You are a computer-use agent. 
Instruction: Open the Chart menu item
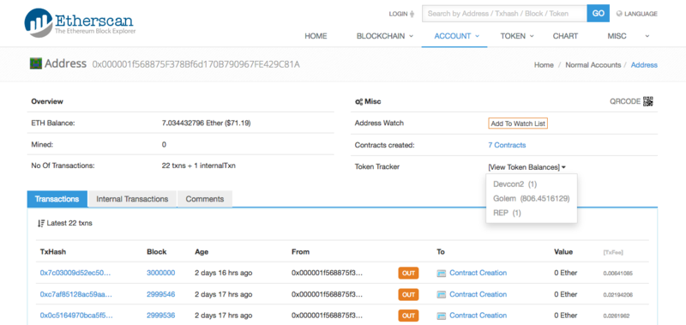tap(565, 36)
